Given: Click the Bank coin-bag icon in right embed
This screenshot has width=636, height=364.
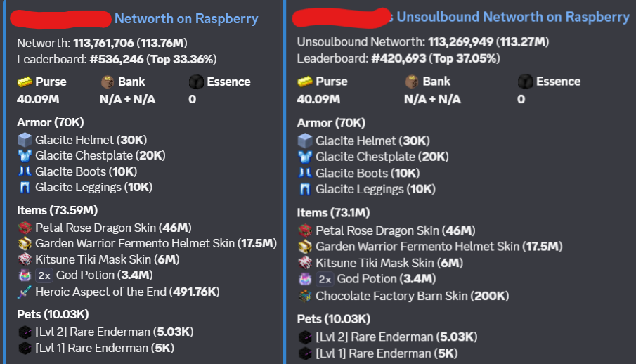Looking at the screenshot, I should [412, 82].
